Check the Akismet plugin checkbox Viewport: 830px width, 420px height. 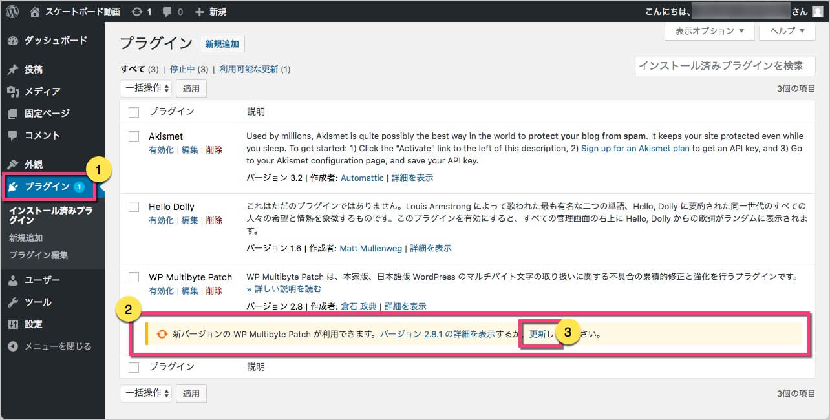(134, 136)
